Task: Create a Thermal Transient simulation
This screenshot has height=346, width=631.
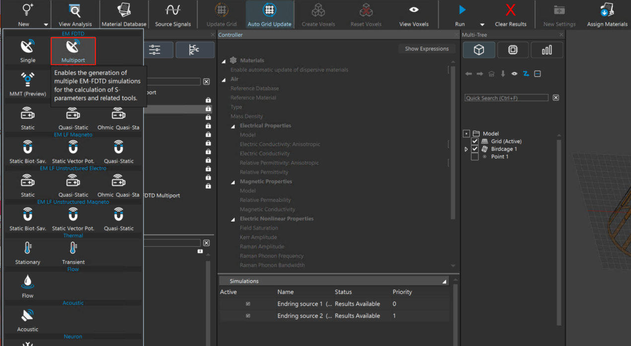Action: click(73, 252)
